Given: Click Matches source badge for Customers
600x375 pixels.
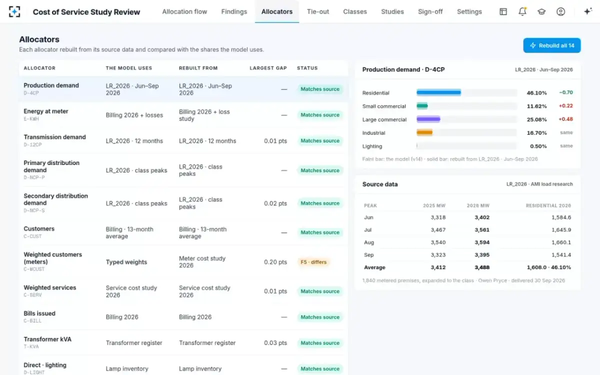Looking at the screenshot, I should [320, 232].
